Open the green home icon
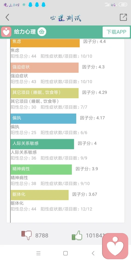This screenshot has width=131, height=262. 42,32
